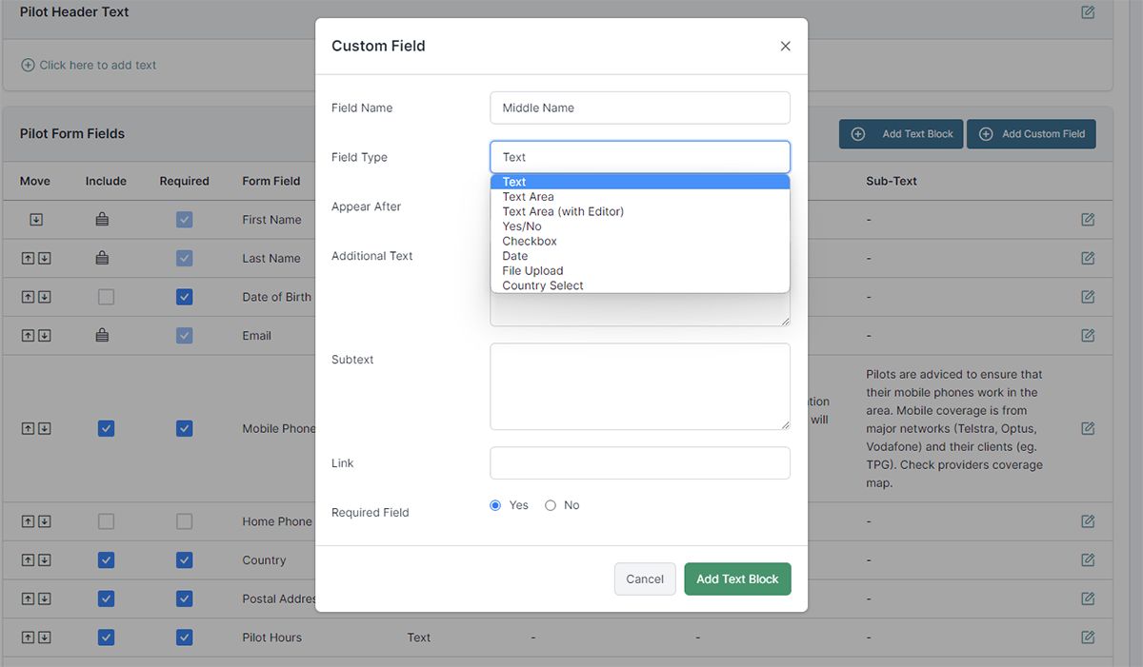Move the First Name field down
1143x667 pixels.
tap(36, 220)
